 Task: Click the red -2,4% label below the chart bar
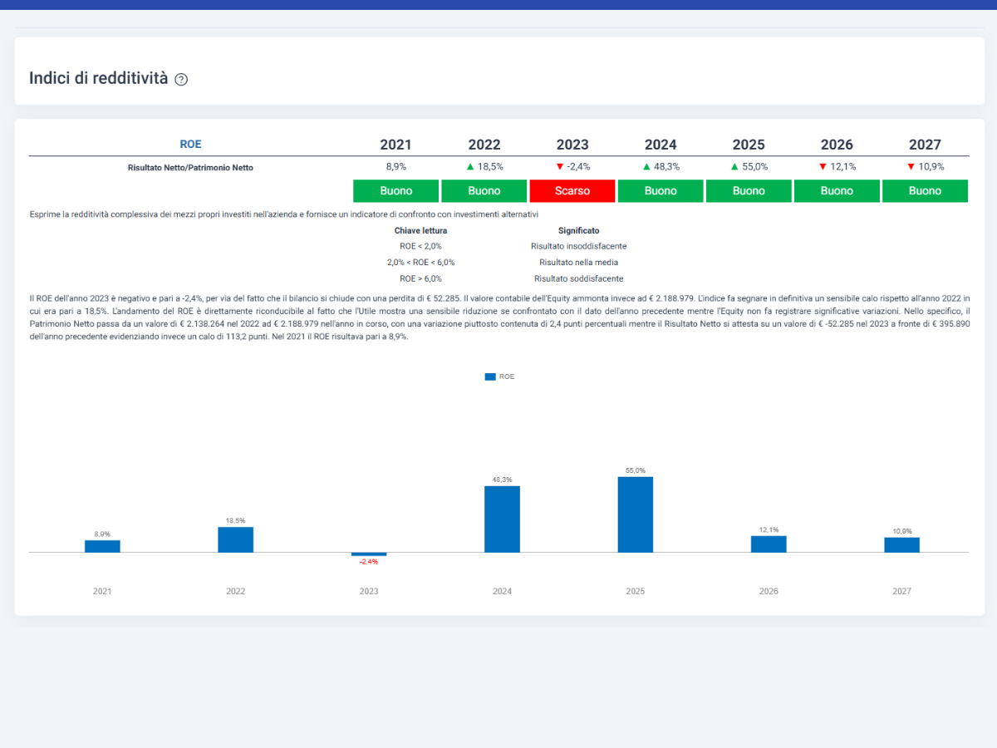[369, 562]
